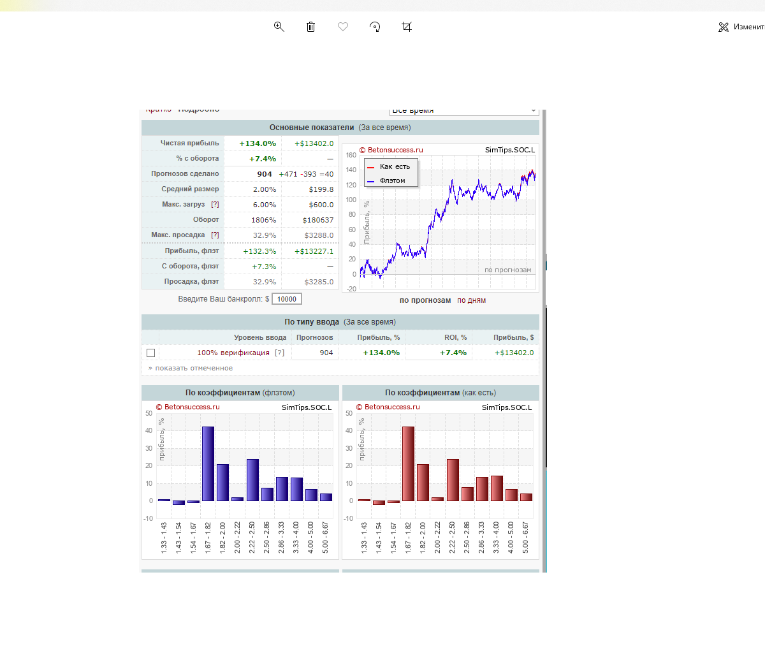
Task: Open the 100% верификация link
Action: pos(233,353)
